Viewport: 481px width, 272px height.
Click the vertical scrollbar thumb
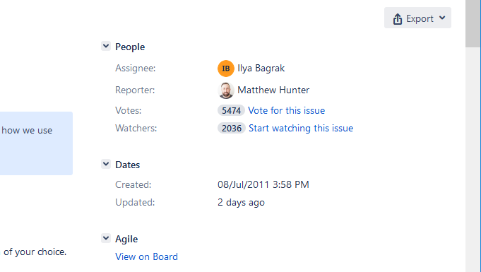point(473,23)
